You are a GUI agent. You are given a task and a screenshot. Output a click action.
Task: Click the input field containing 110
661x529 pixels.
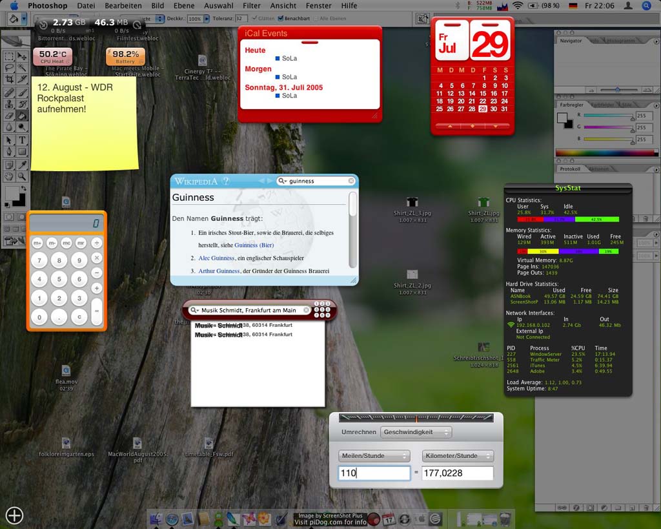(374, 473)
